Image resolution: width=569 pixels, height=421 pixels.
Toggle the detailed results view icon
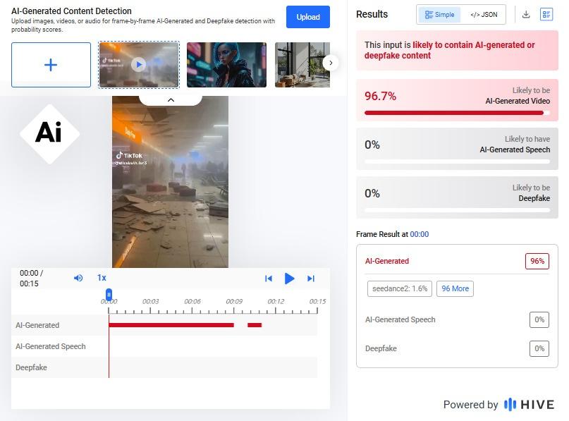[546, 14]
